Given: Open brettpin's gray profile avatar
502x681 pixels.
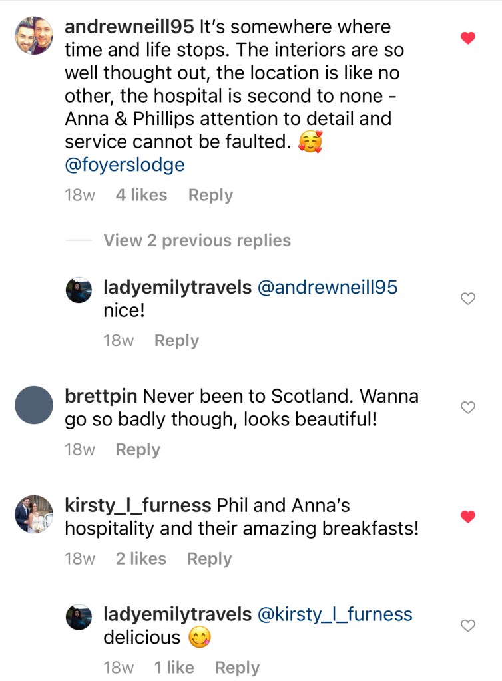Looking at the screenshot, I should click(x=33, y=404).
